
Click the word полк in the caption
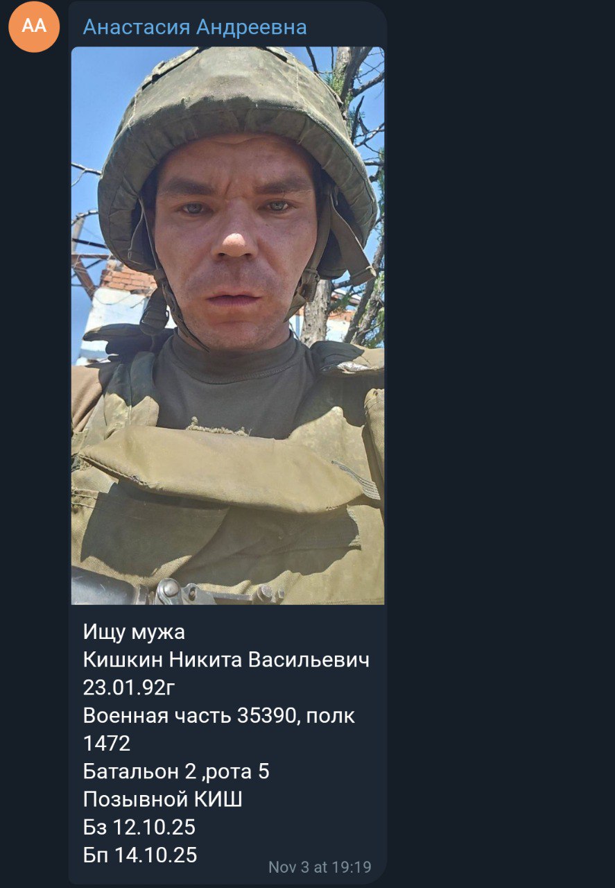(x=329, y=716)
